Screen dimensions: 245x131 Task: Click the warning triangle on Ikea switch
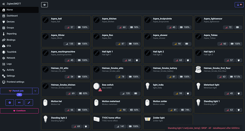click(x=100, y=90)
